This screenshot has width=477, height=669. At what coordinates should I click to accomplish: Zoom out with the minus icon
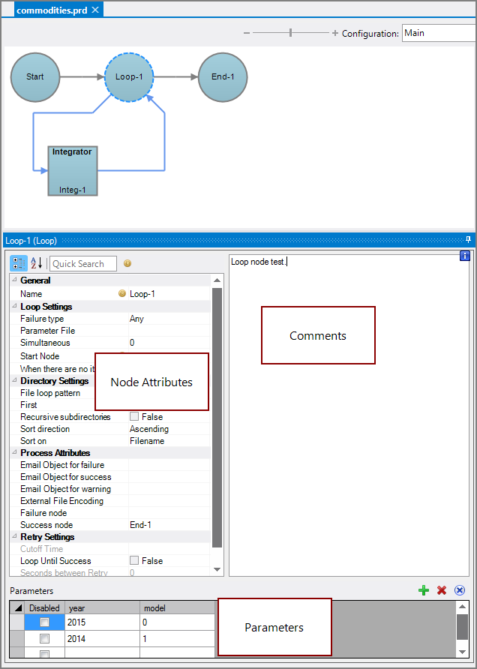(x=247, y=33)
